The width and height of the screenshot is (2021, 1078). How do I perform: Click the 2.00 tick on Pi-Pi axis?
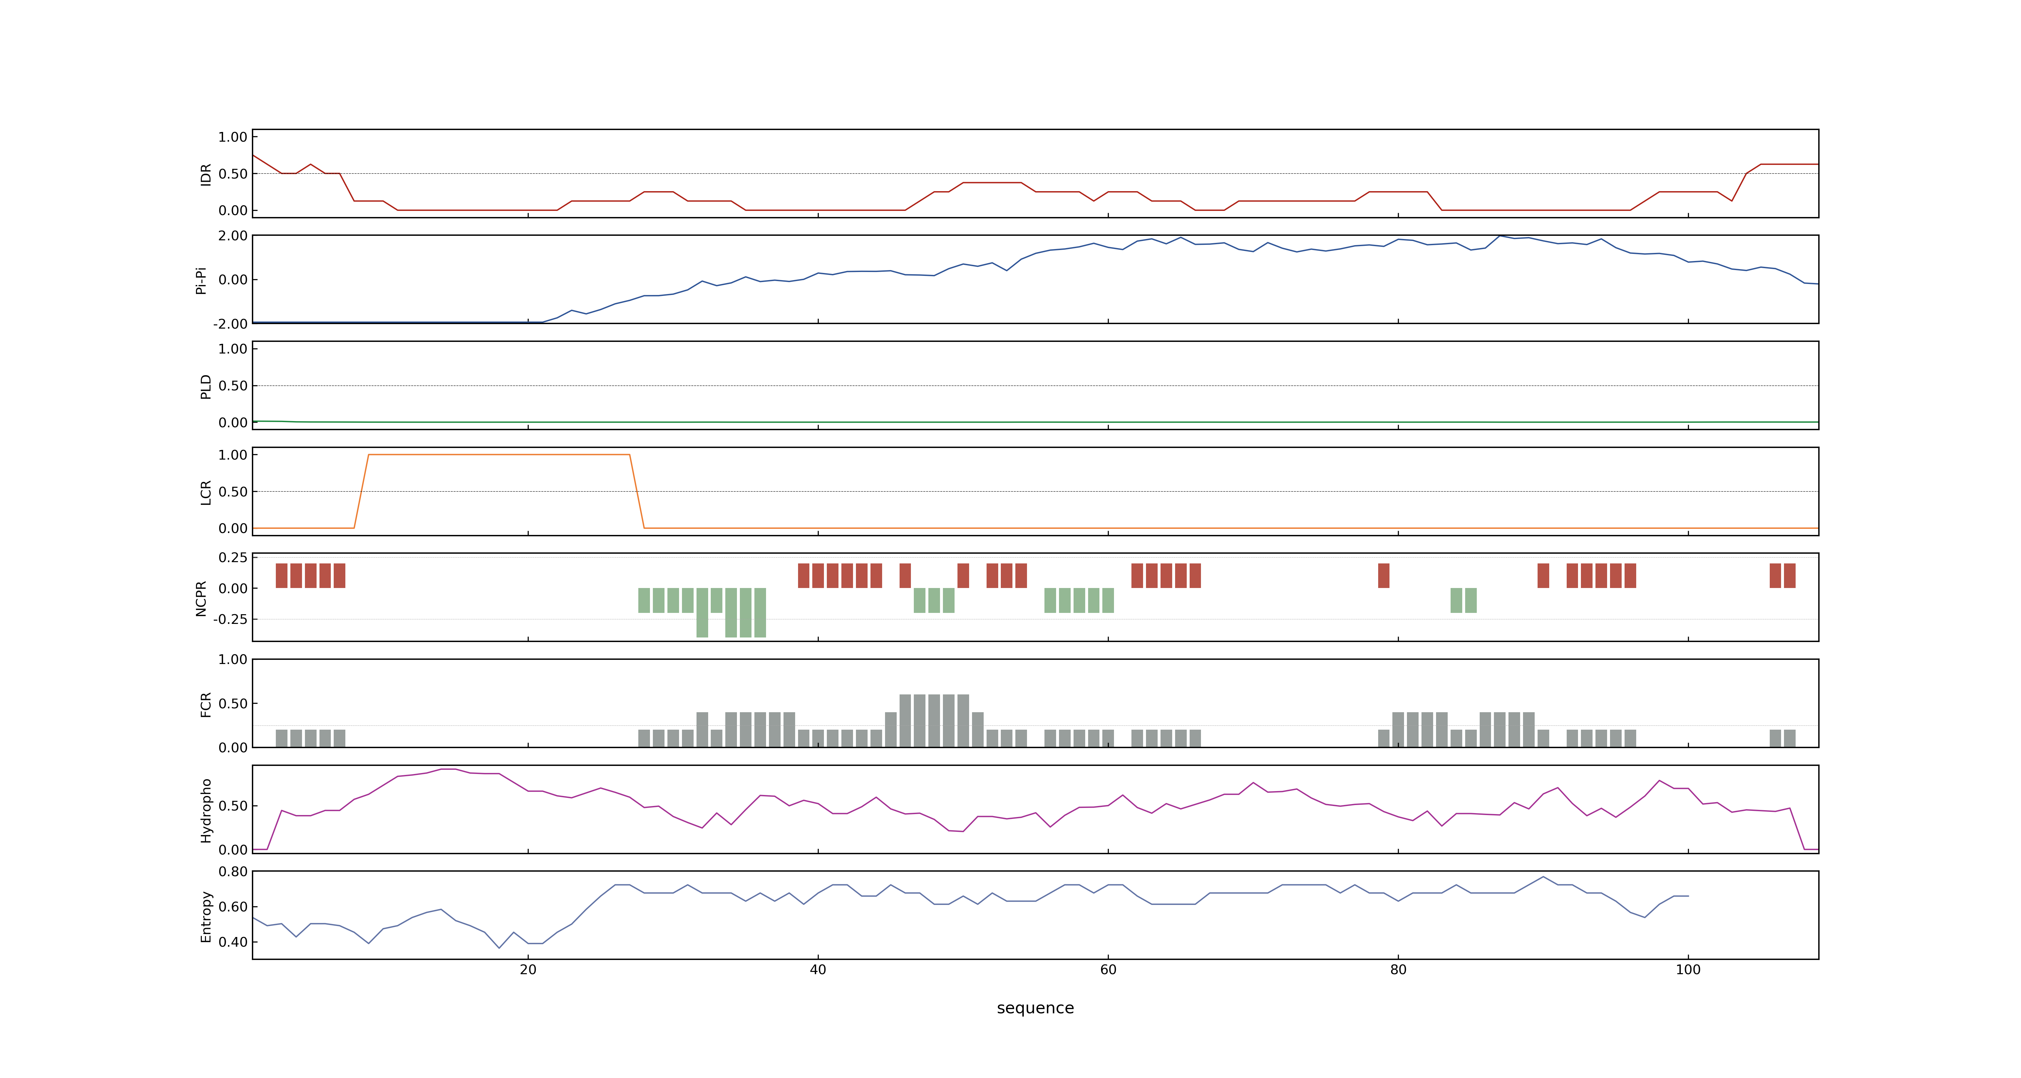click(233, 235)
